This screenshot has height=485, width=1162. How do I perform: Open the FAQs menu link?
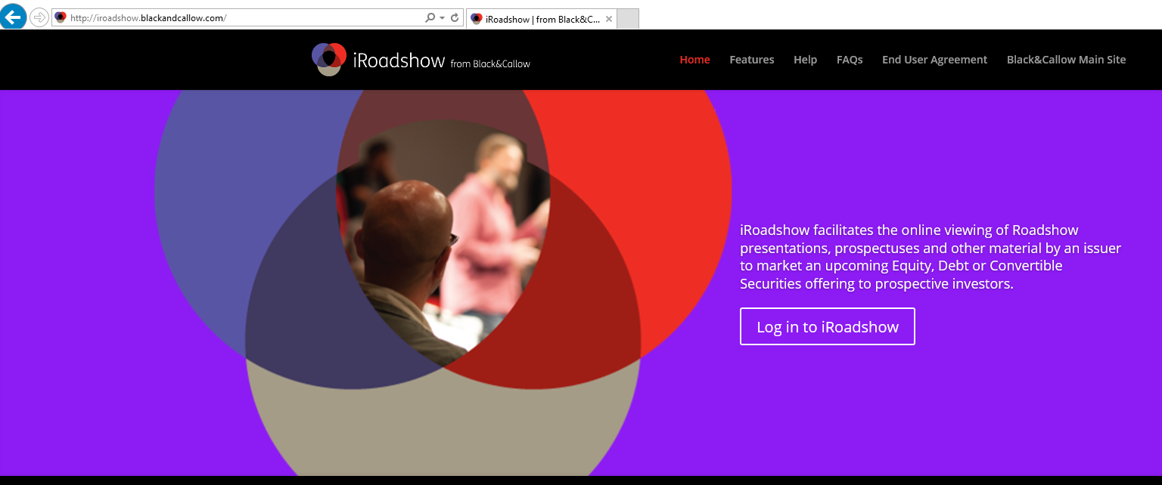click(850, 60)
